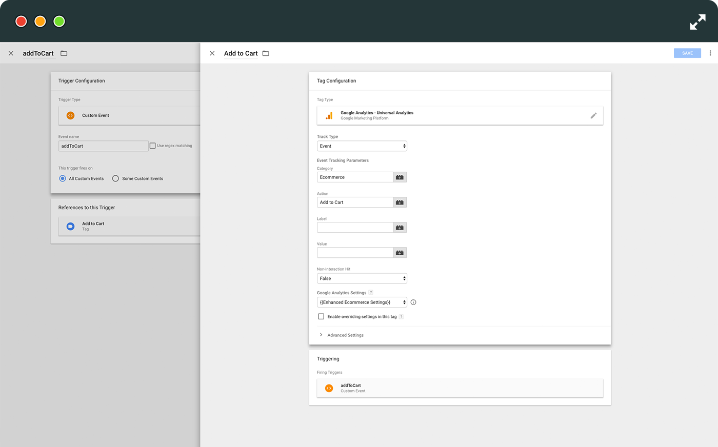Image resolution: width=718 pixels, height=447 pixels.
Task: Open the three-dot more options menu
Action: click(x=710, y=53)
